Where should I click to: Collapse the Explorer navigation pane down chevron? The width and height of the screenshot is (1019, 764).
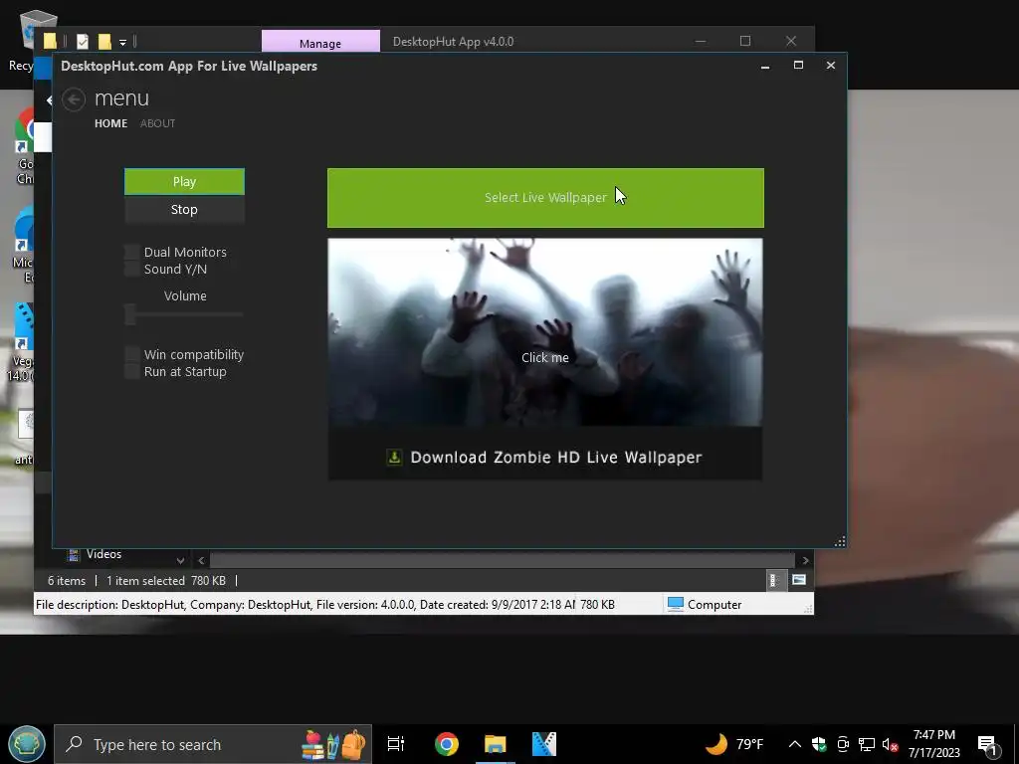pyautogui.click(x=180, y=560)
